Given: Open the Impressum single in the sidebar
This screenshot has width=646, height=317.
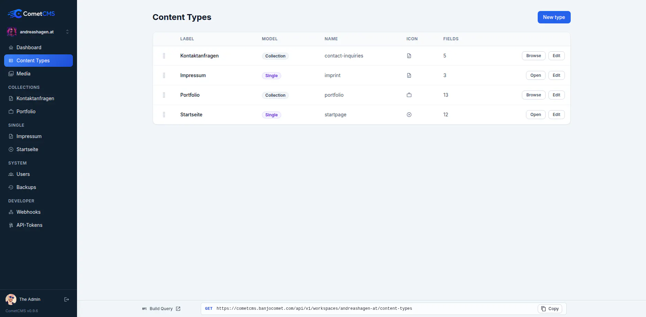Looking at the screenshot, I should point(39,136).
